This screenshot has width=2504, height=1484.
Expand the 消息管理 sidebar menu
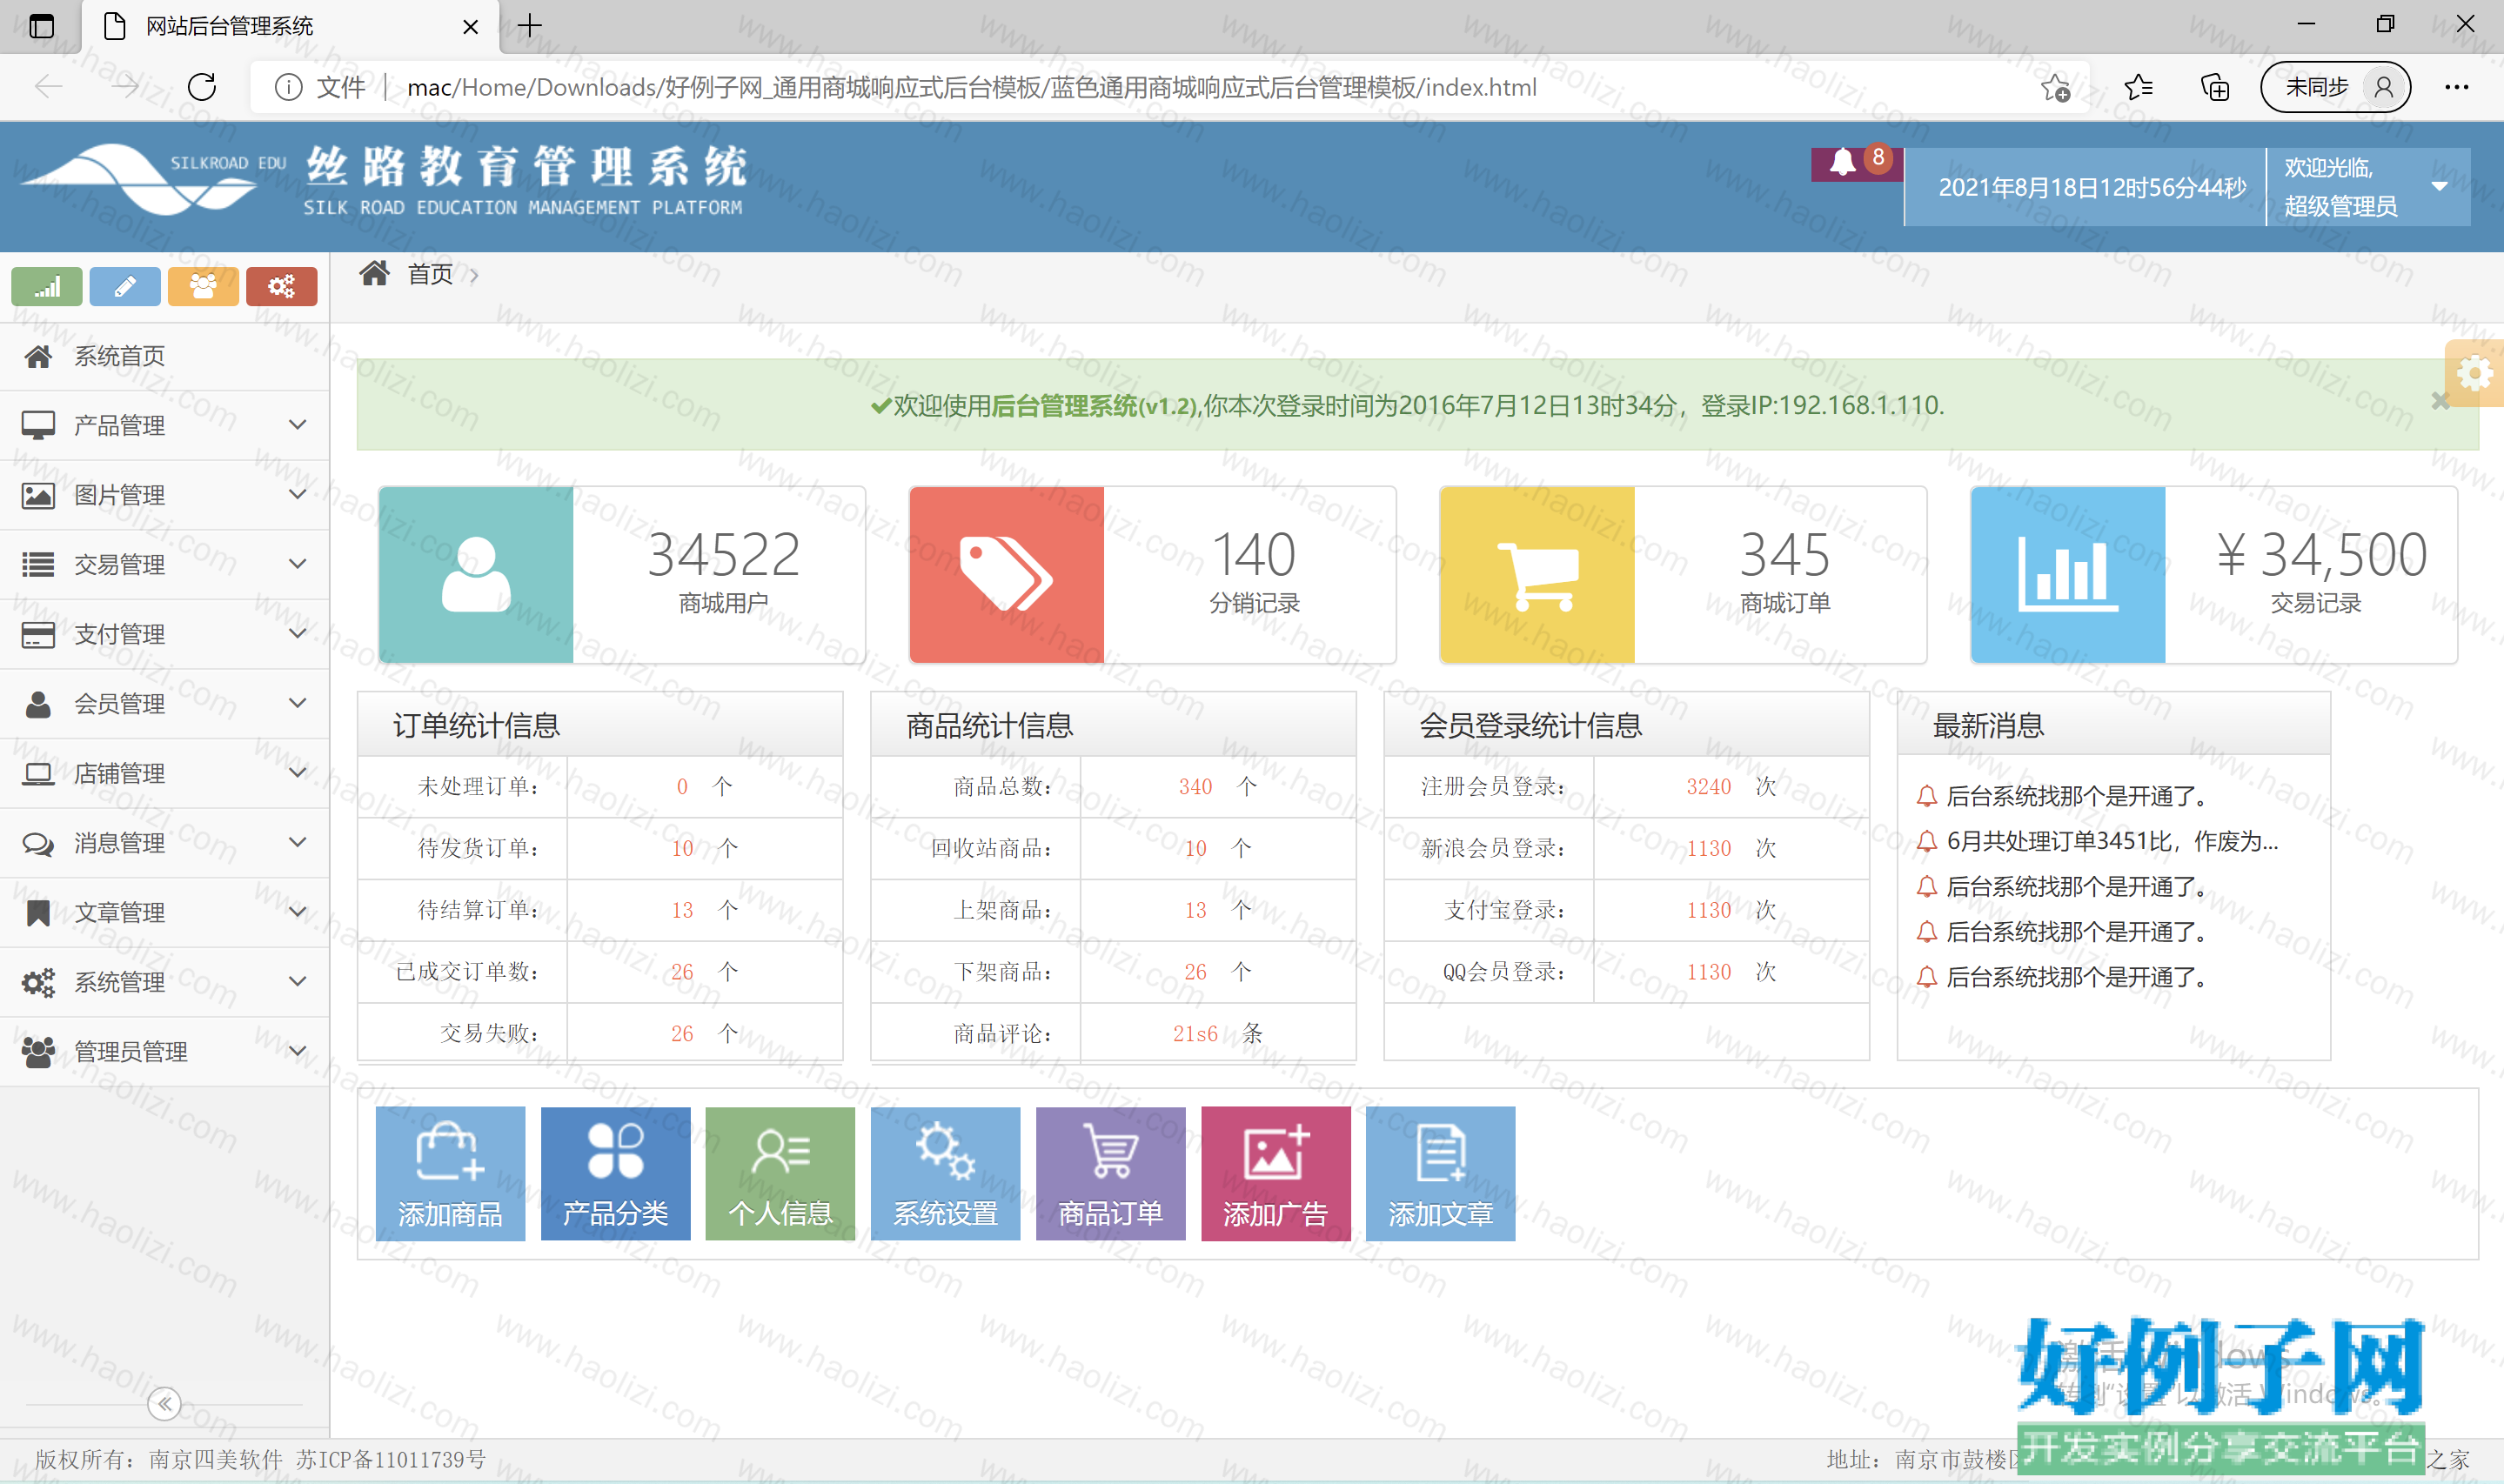[x=164, y=843]
